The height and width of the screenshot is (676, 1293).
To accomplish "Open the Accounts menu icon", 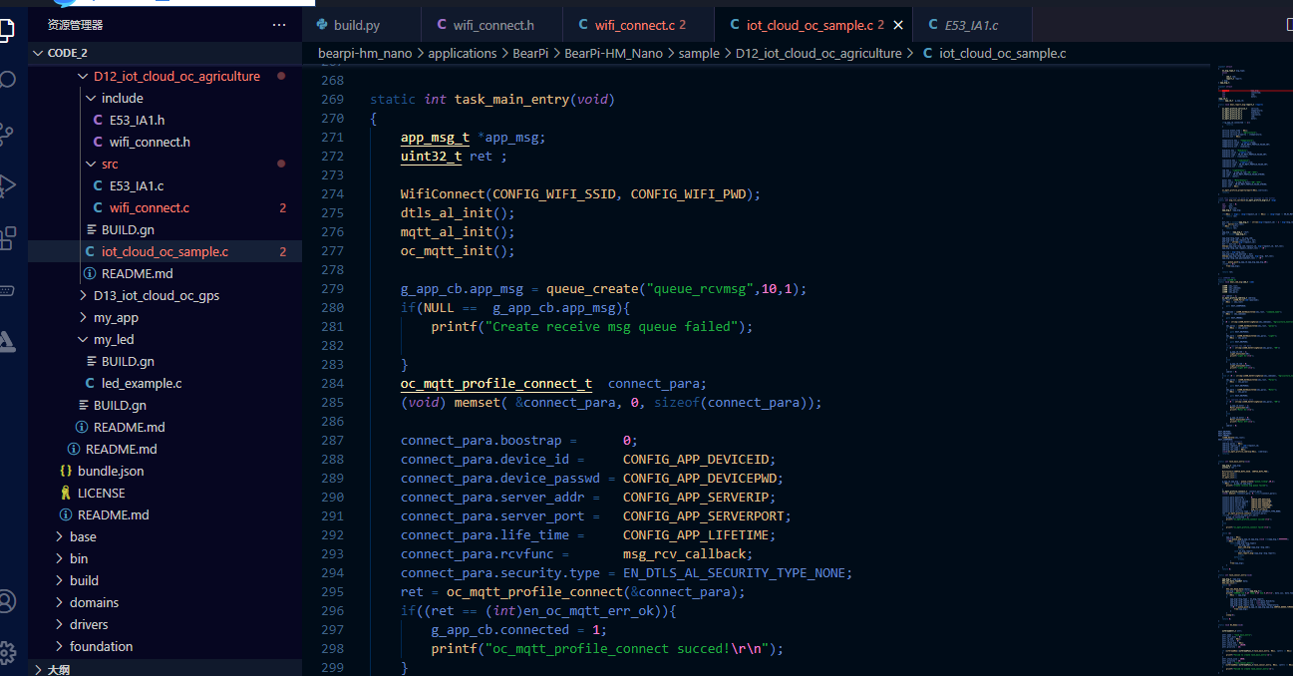I will pyautogui.click(x=5, y=601).
